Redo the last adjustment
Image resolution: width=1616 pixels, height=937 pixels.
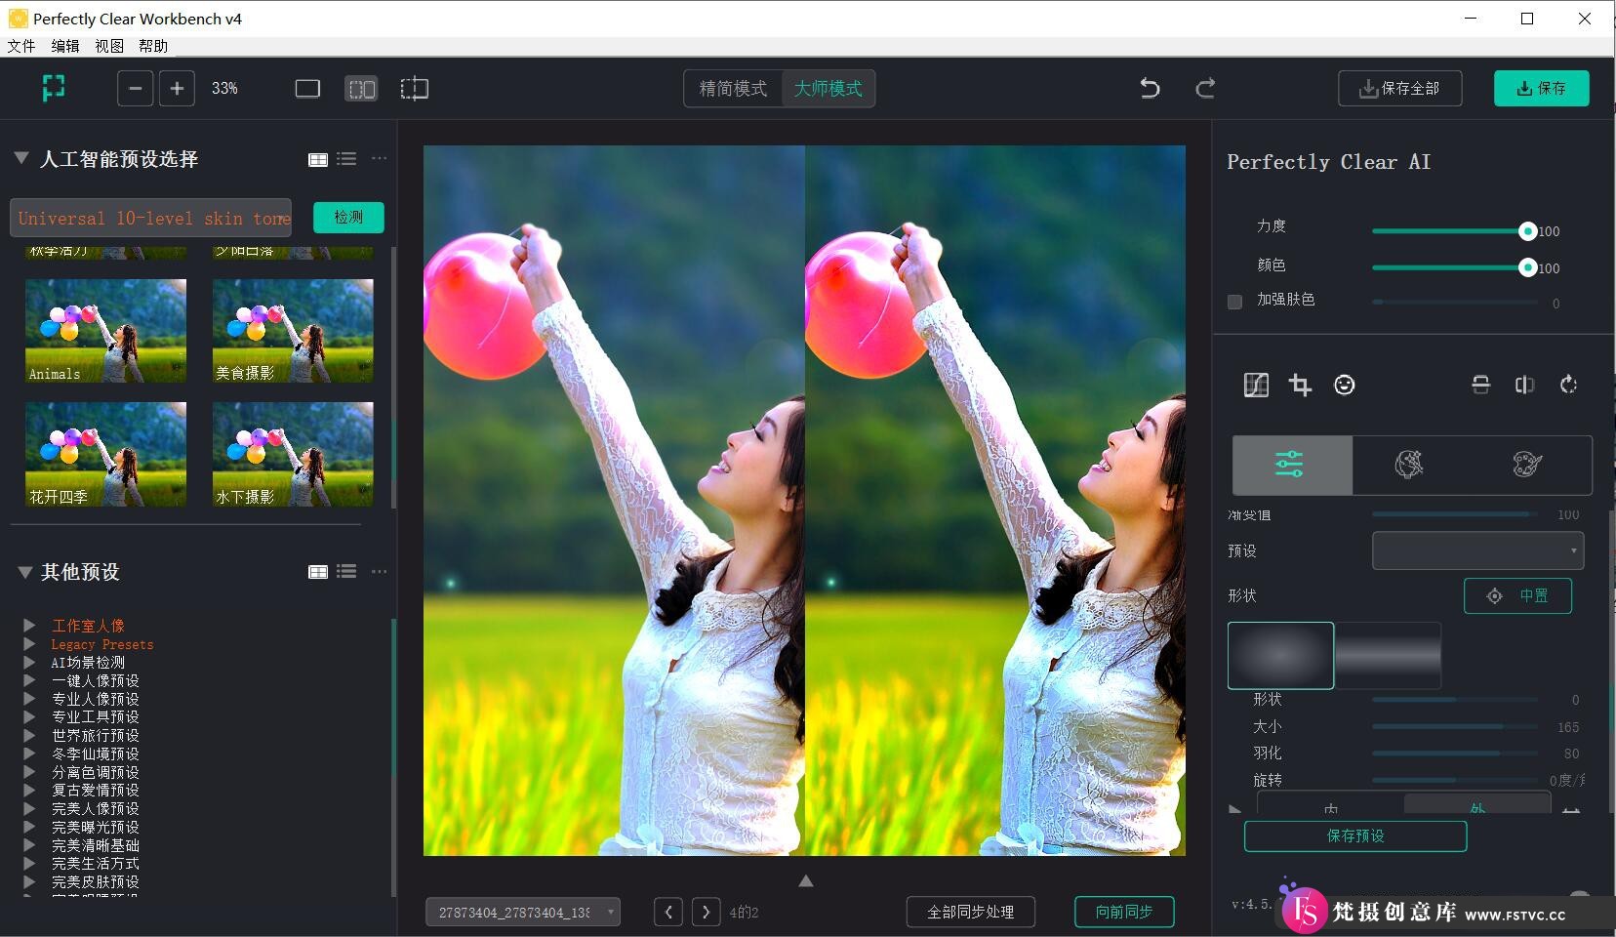[x=1205, y=89]
